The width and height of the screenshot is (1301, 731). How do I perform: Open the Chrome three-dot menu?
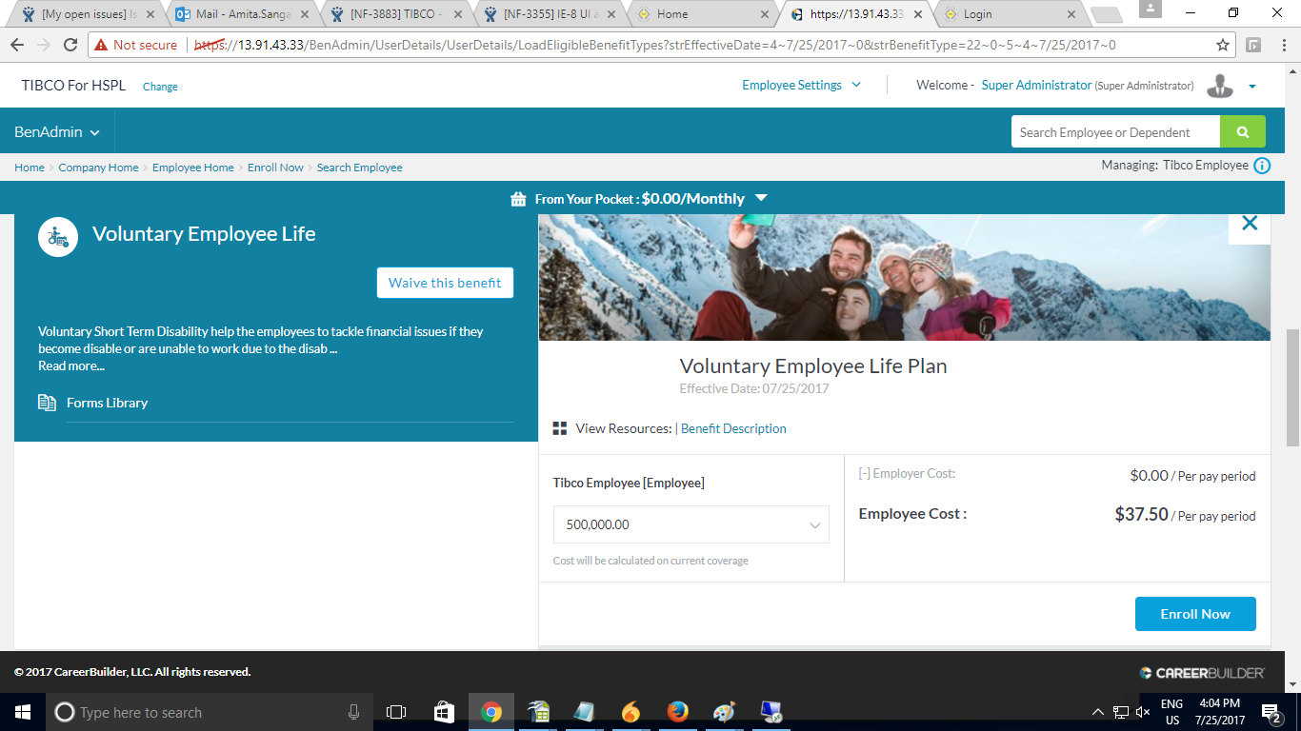click(1283, 45)
